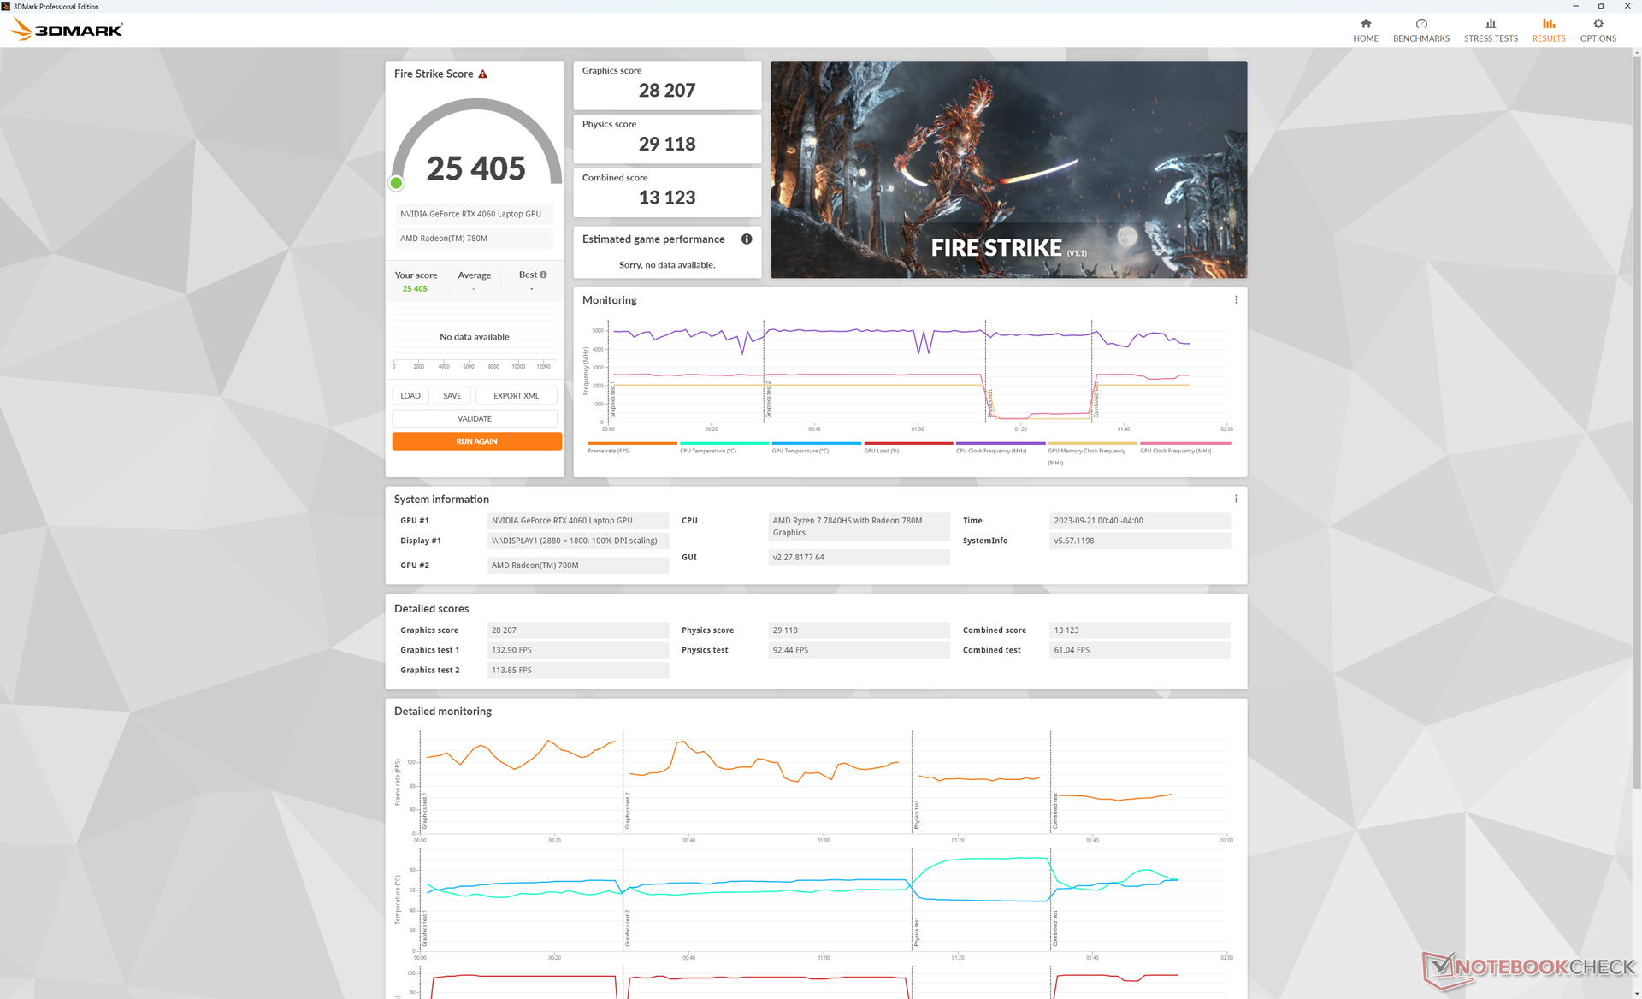
Task: Click the GPU Clock Frequency legend color bar
Action: 1185,443
